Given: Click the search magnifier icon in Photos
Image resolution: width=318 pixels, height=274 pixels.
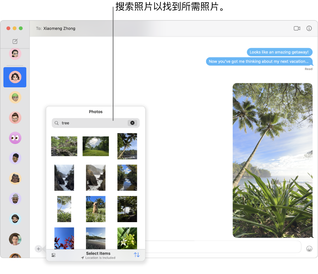Looking at the screenshot, I should pyautogui.click(x=57, y=123).
